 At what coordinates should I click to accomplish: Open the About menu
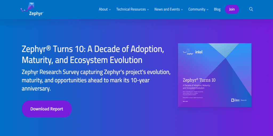click(103, 9)
